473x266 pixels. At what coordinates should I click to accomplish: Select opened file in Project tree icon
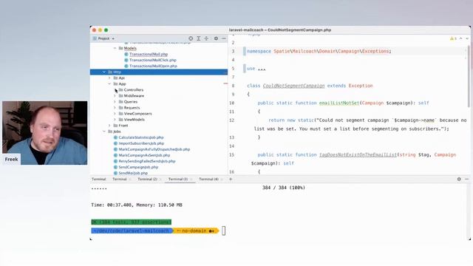(x=191, y=38)
